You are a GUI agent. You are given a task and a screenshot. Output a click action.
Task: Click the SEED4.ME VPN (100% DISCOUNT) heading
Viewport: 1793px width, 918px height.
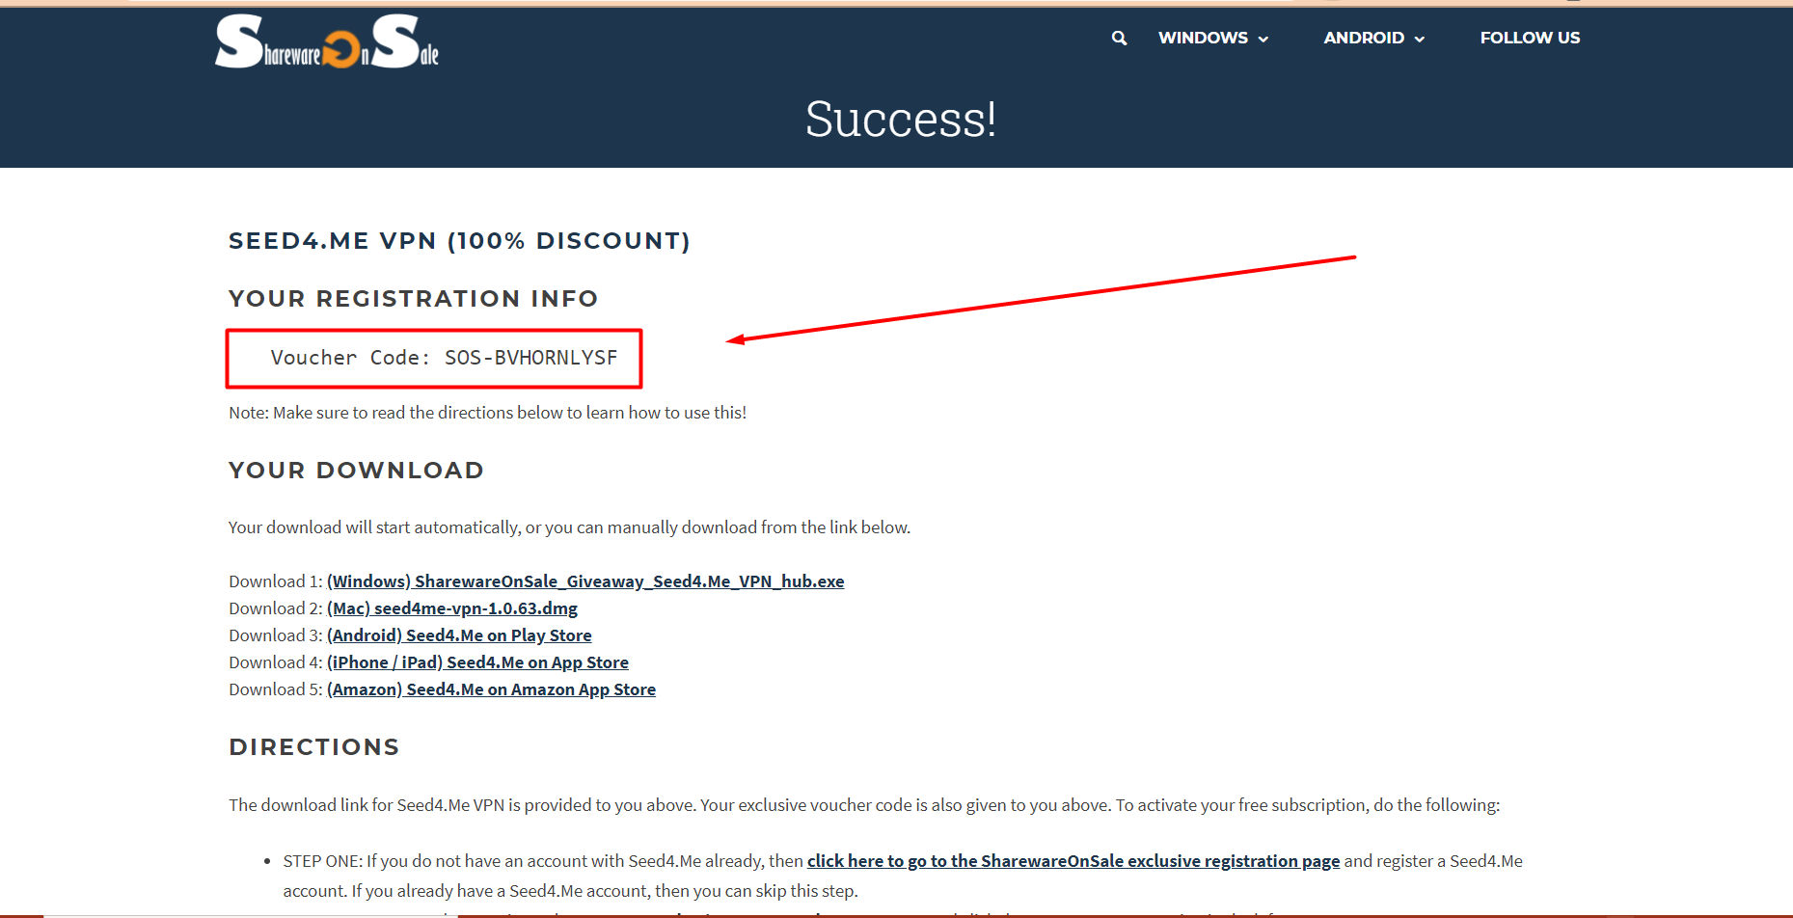coord(459,241)
